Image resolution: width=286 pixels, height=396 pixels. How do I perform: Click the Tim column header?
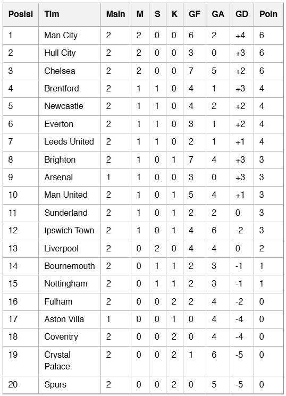(70, 14)
